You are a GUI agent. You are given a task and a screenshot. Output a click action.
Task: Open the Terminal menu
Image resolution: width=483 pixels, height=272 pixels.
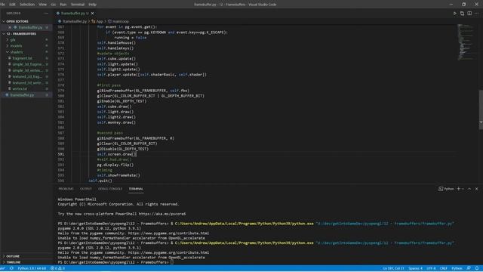pos(78,5)
